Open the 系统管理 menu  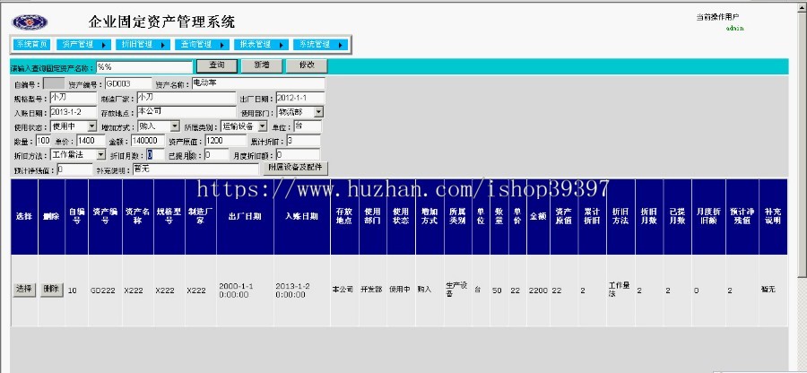pos(320,45)
